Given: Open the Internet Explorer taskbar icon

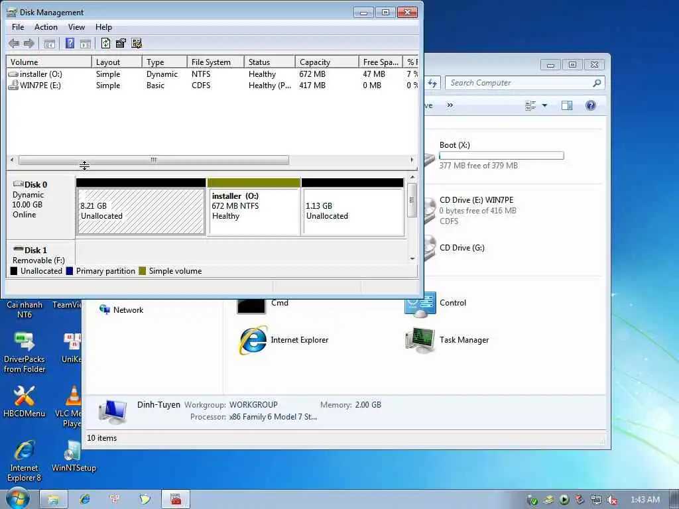Looking at the screenshot, I should tap(85, 500).
